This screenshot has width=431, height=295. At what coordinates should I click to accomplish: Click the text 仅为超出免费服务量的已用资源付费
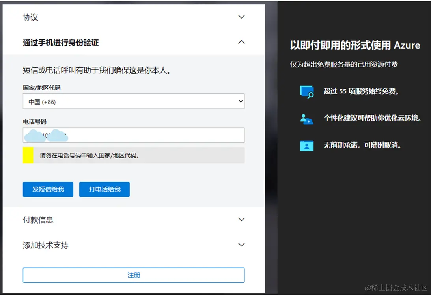click(x=344, y=64)
